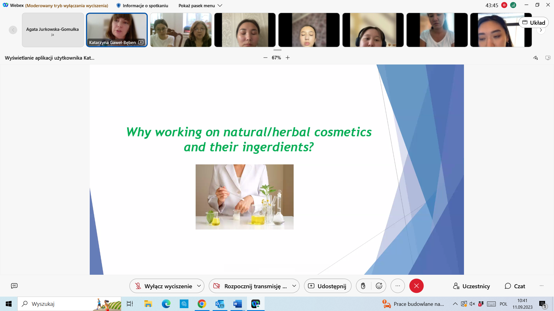
Task: Toggle closed captions button
Action: 14,286
